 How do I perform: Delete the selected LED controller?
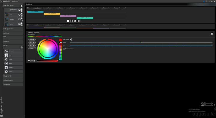click(71, 21)
